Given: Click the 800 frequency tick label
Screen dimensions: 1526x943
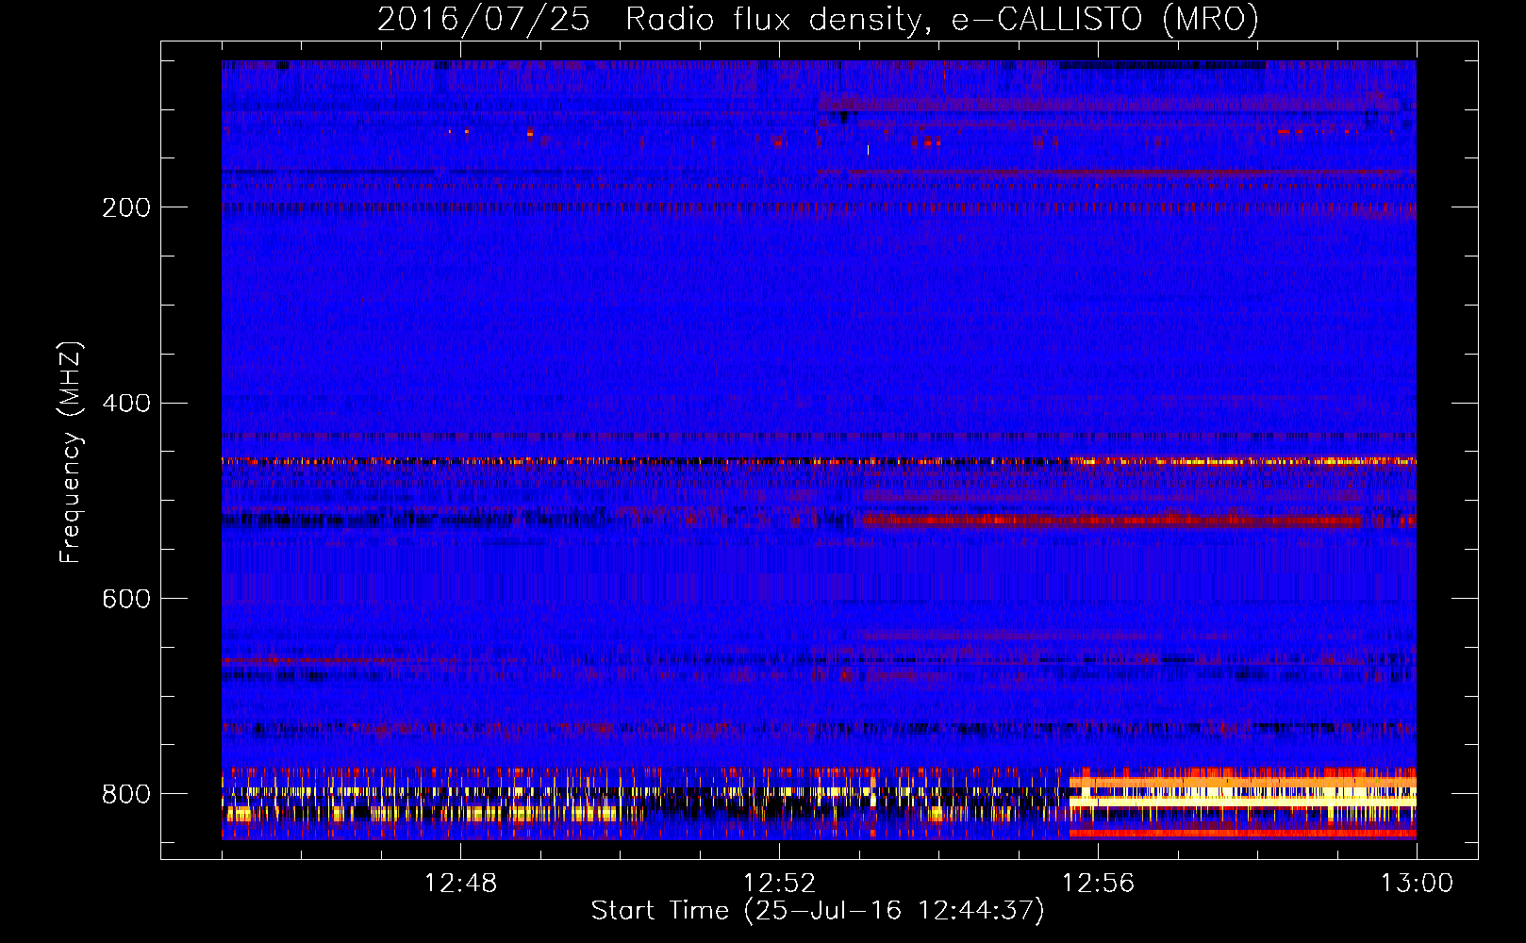Looking at the screenshot, I should (x=126, y=794).
